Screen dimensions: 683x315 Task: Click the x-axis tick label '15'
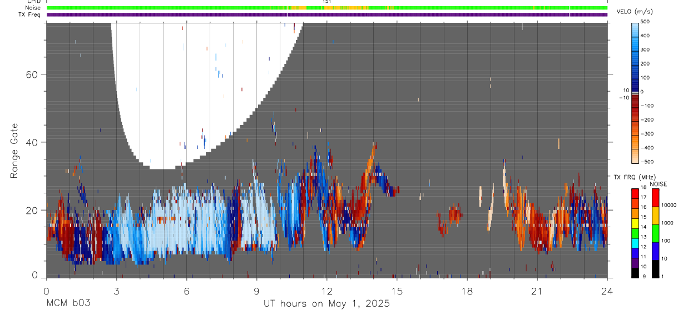pyautogui.click(x=397, y=291)
